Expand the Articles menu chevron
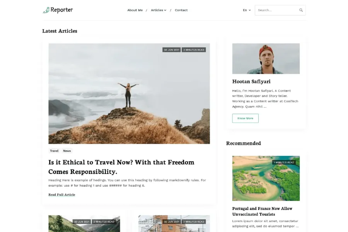The width and height of the screenshot is (348, 232). (165, 10)
